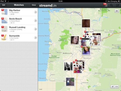Open the search magnifier icon
Viewport: 121px width, 91px height.
point(111,5)
